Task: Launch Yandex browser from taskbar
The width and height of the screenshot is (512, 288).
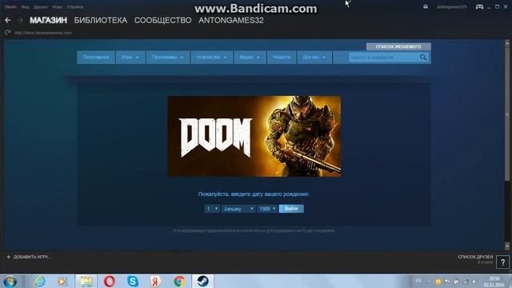Action: click(156, 281)
